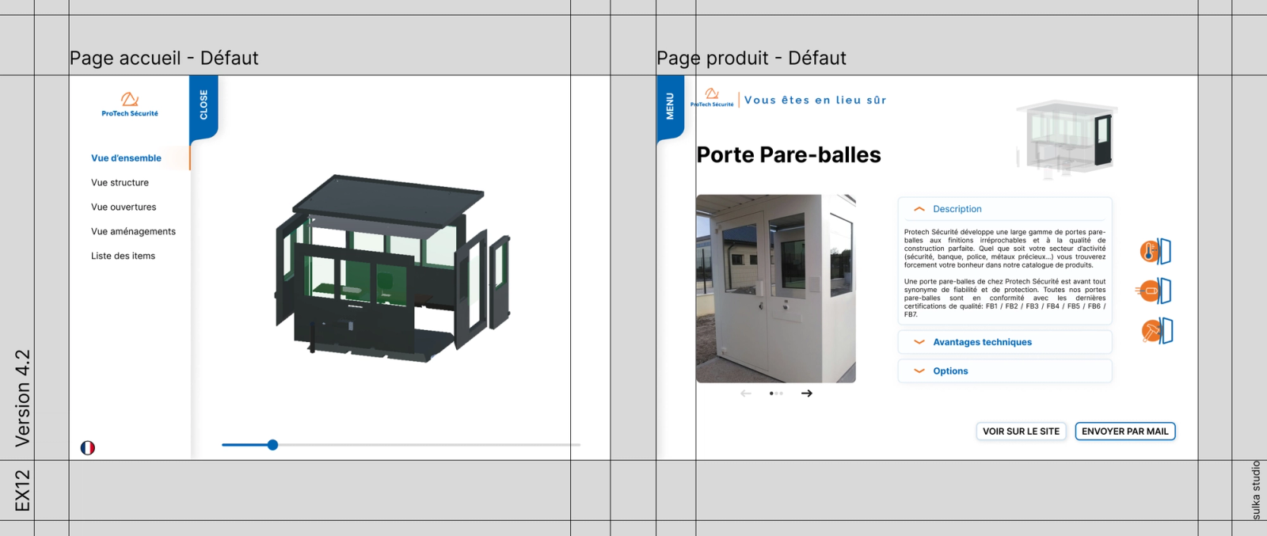Click the blue slider handle under the model

tap(272, 445)
